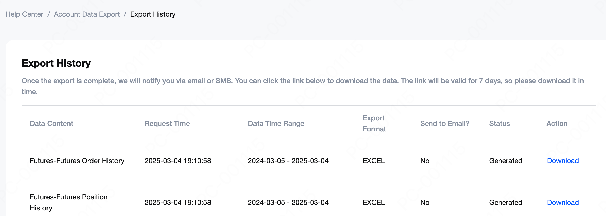Click the Export History page heading
The height and width of the screenshot is (216, 606).
(x=56, y=63)
